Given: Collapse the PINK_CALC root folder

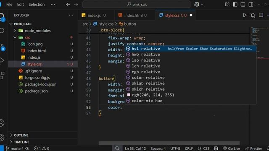Looking at the screenshot, I should coord(11,24).
